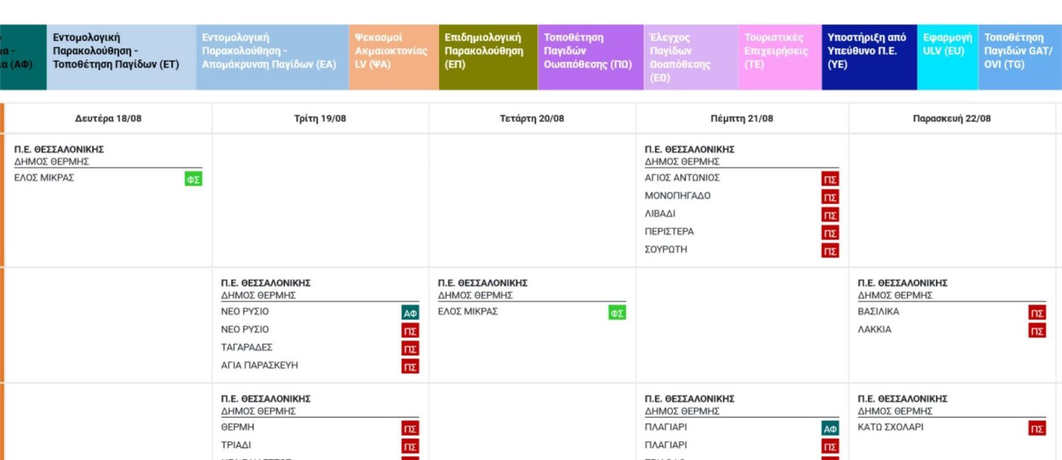This screenshot has height=460, width=1062.
Task: Click the orange Ψεκασμοί Ακμαιοκτονίας LV legend swatch
Action: [x=394, y=57]
